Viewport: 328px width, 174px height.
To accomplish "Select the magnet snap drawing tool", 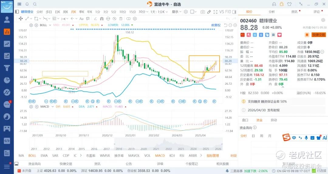I will 102,19.
